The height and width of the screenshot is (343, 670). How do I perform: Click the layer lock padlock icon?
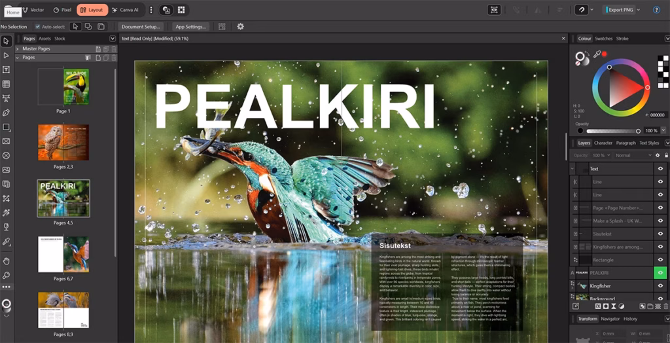point(665,155)
